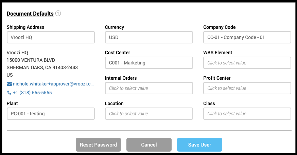Open the Company Code selector

tap(247, 37)
